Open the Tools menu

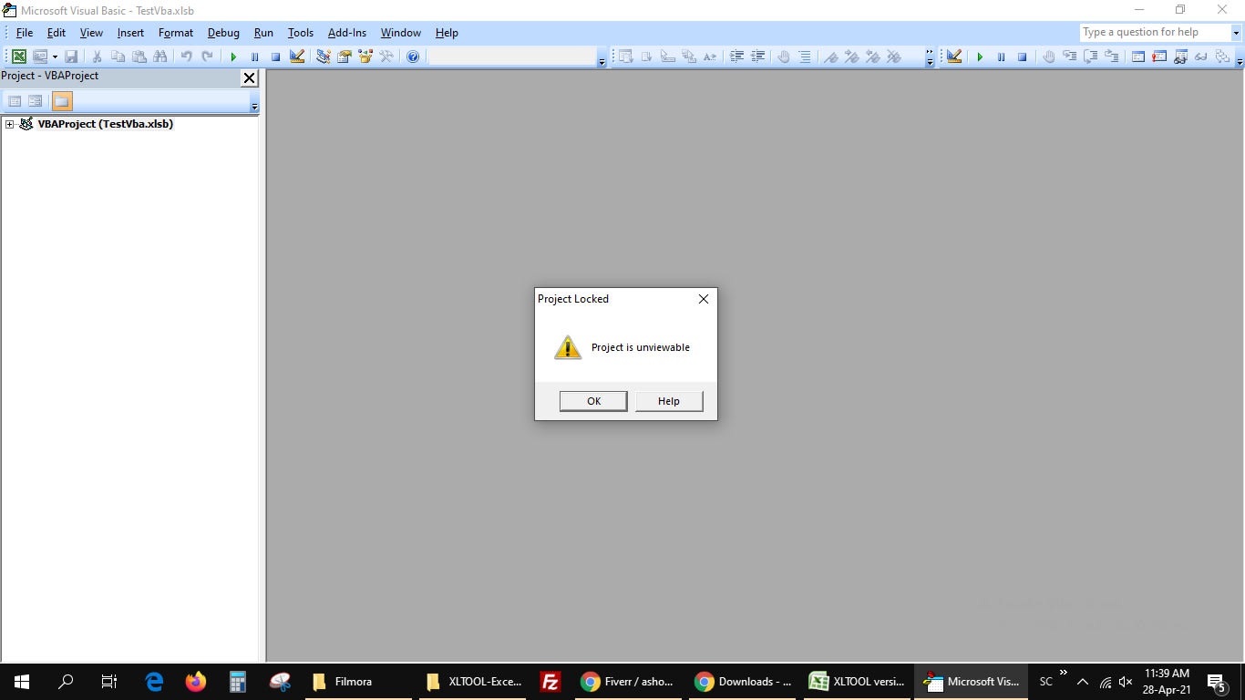coord(301,33)
